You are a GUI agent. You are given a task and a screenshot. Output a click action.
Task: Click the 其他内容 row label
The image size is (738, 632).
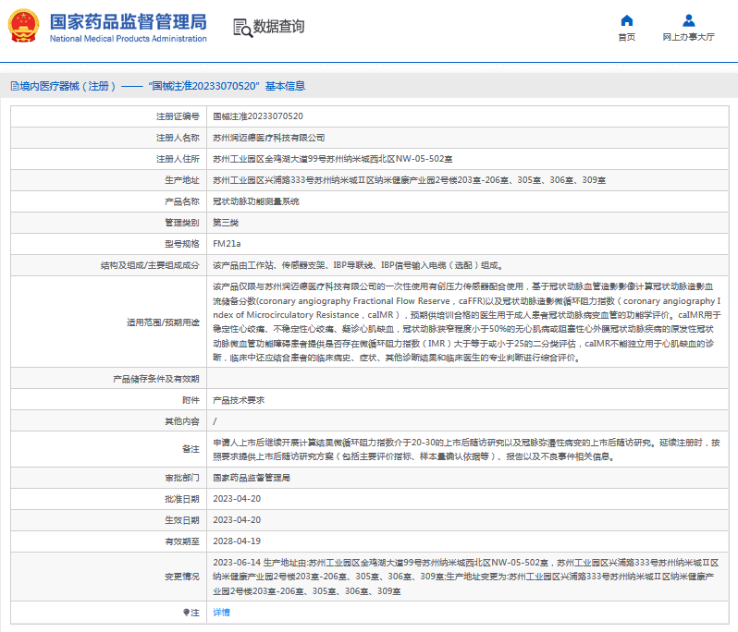182,421
